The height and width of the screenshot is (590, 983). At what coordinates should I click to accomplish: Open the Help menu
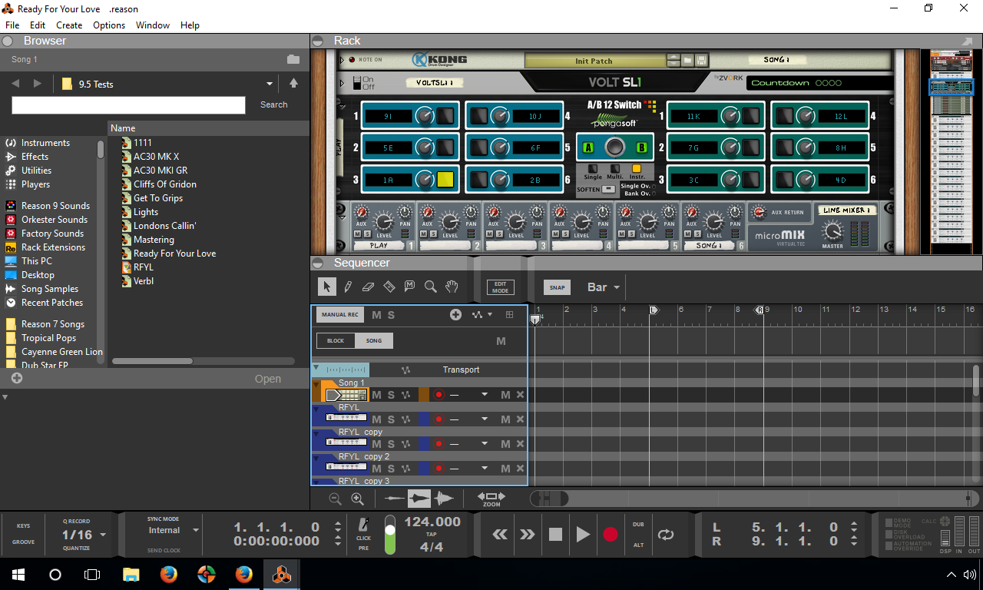(190, 25)
